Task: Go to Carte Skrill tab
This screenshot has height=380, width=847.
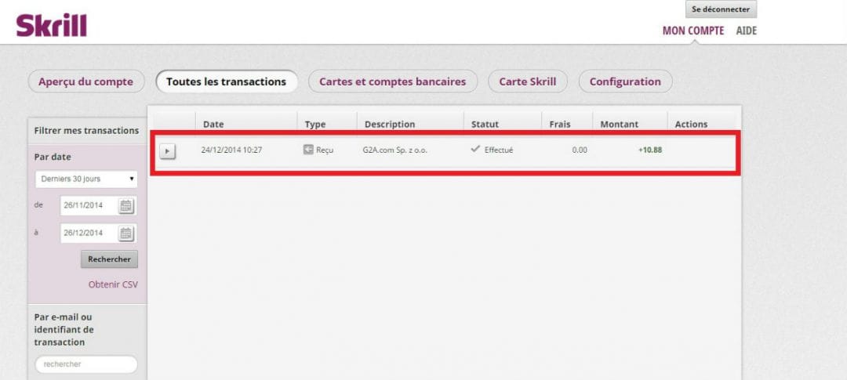Action: pos(528,81)
